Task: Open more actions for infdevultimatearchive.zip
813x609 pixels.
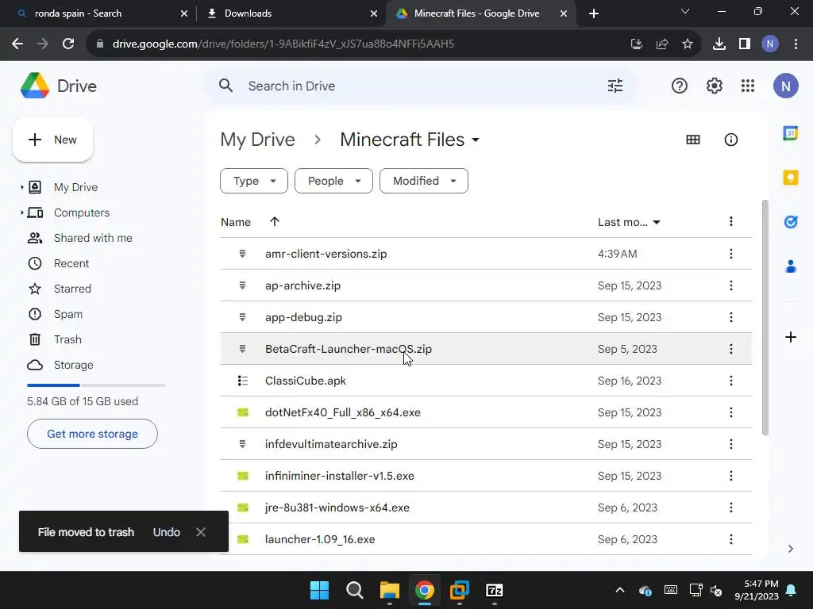Action: point(731,444)
